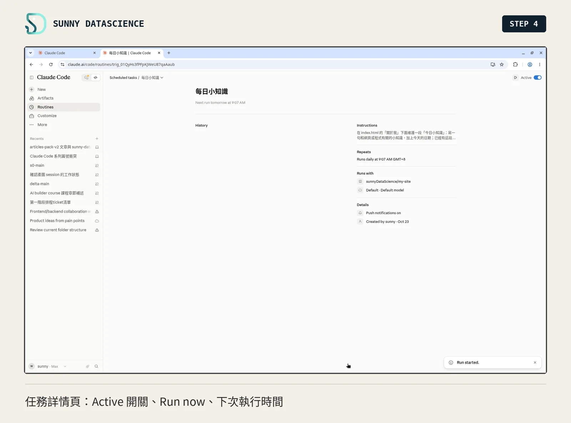Open 'Review current folder structure' session
The image size is (571, 423).
tap(64, 230)
